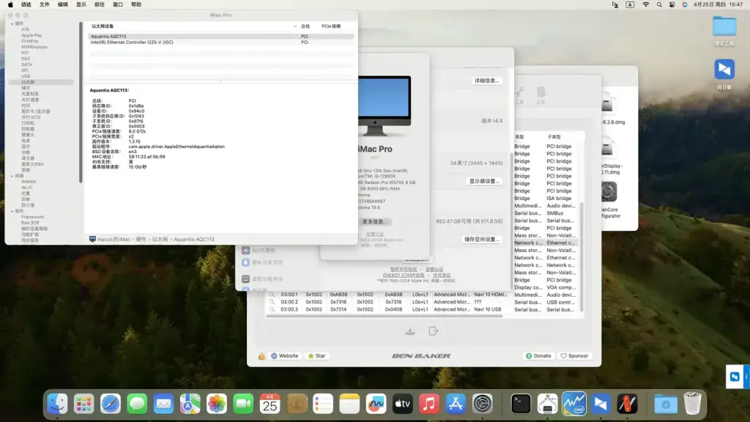Image resolution: width=750 pixels, height=422 pixels.
Task: Click Hackintool's vertical scrollbar
Action: (582, 257)
